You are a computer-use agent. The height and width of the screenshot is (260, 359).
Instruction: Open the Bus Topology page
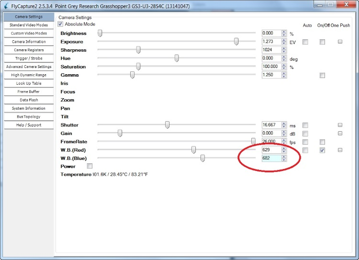29,117
